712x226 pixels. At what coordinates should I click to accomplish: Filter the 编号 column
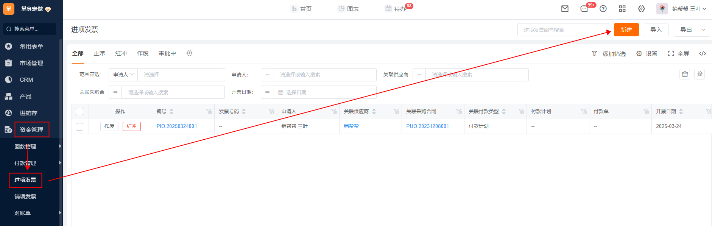[209, 111]
